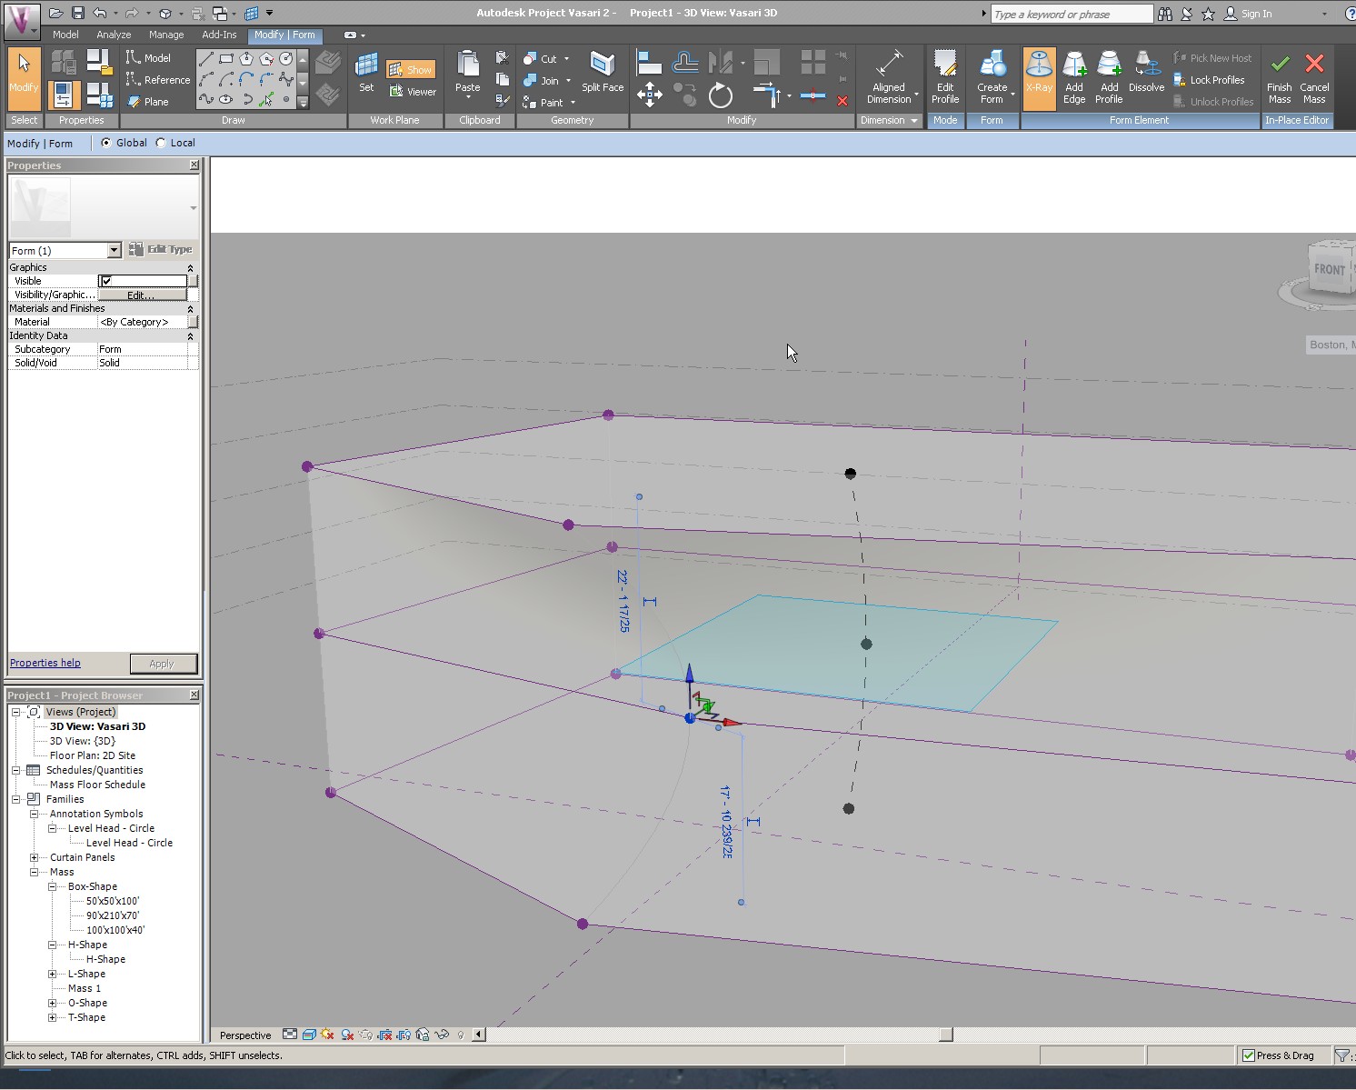Expand the Curtain Panels tree node
This screenshot has width=1356, height=1090.
(x=35, y=857)
